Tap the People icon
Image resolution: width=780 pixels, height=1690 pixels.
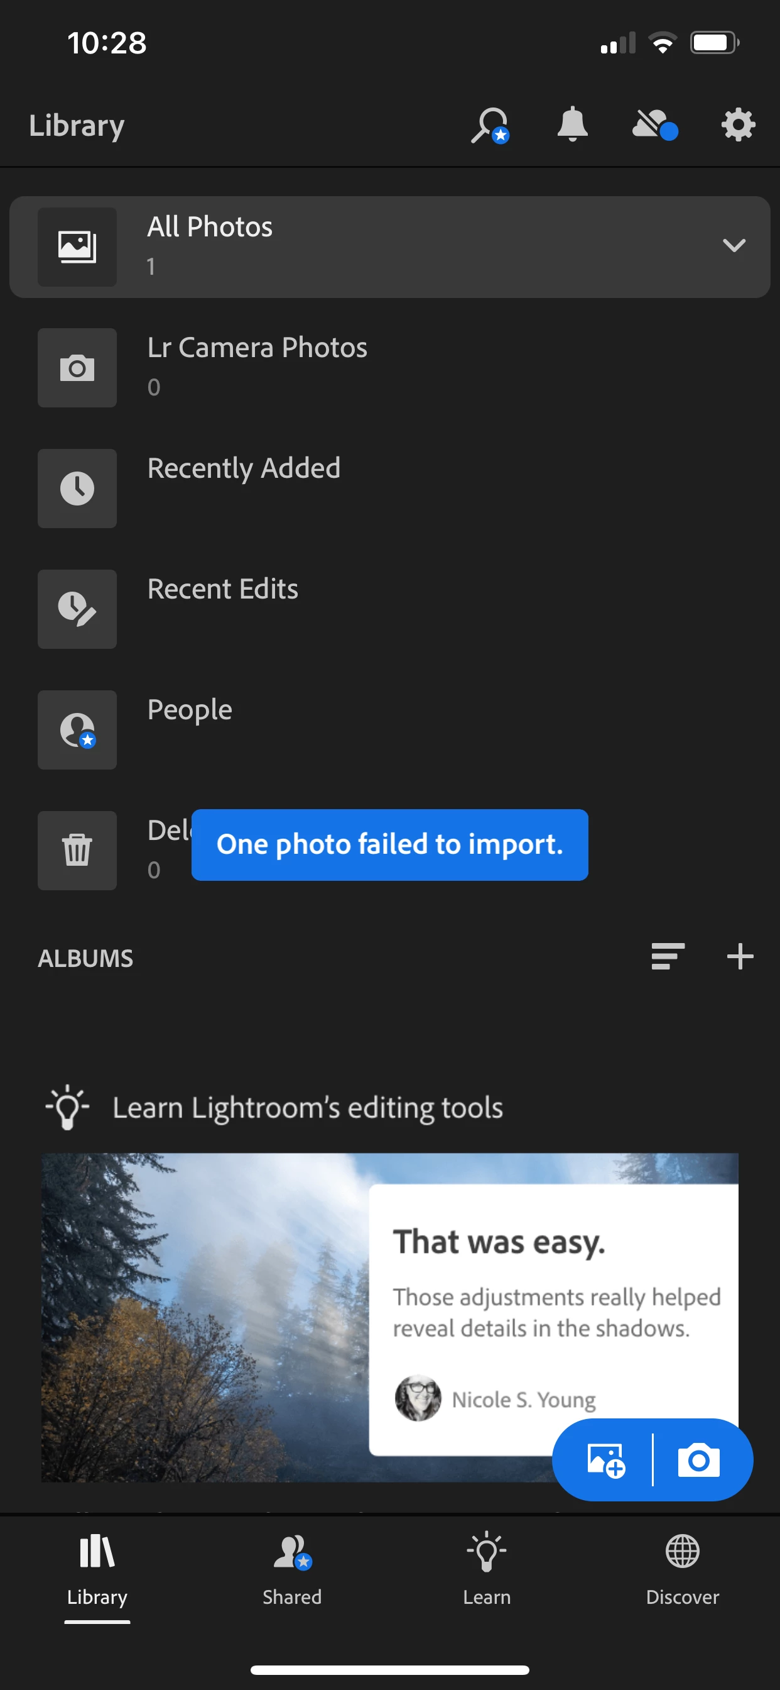77,730
